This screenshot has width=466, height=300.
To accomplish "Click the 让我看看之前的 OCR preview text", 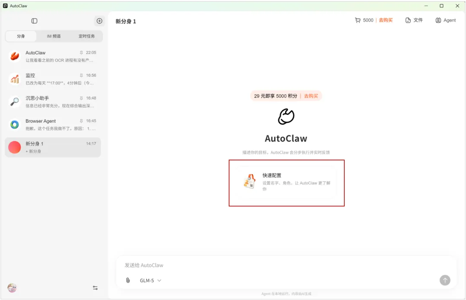I will tap(60, 60).
